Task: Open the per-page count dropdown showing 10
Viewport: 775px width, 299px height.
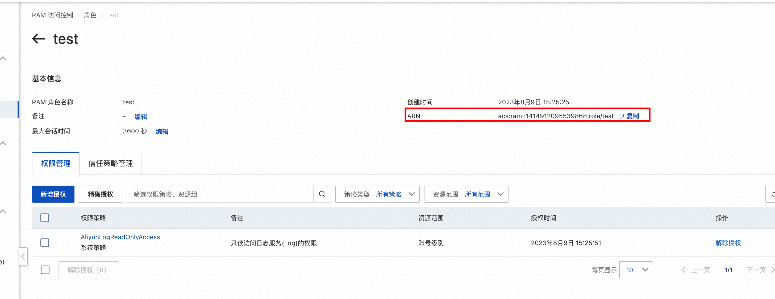Action: click(636, 270)
